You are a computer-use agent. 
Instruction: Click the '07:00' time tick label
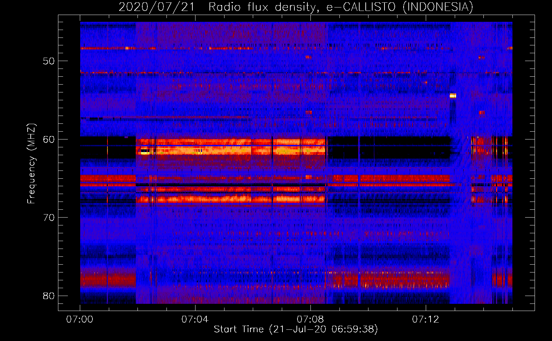80,320
